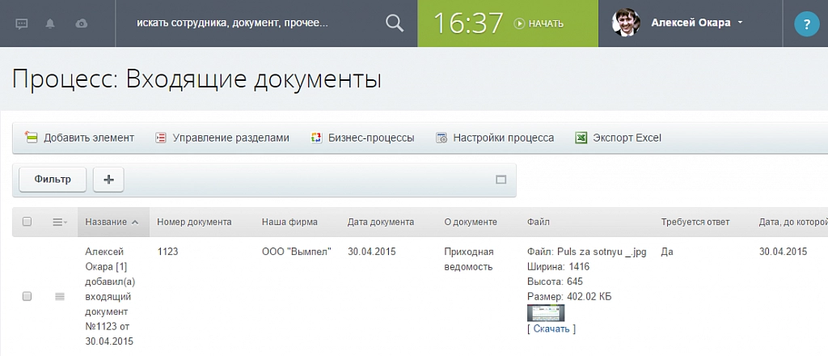Tick the select-all checkbox in table header
The width and height of the screenshot is (828, 356).
pos(27,222)
